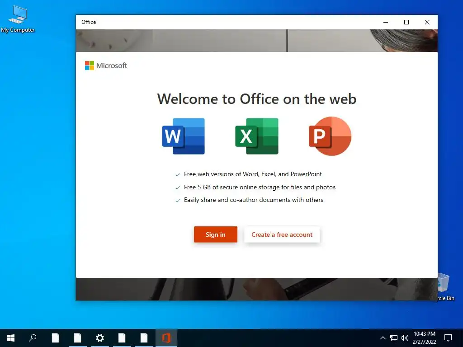
Task: Open the blank-page item right of Settings
Action: [x=122, y=338]
